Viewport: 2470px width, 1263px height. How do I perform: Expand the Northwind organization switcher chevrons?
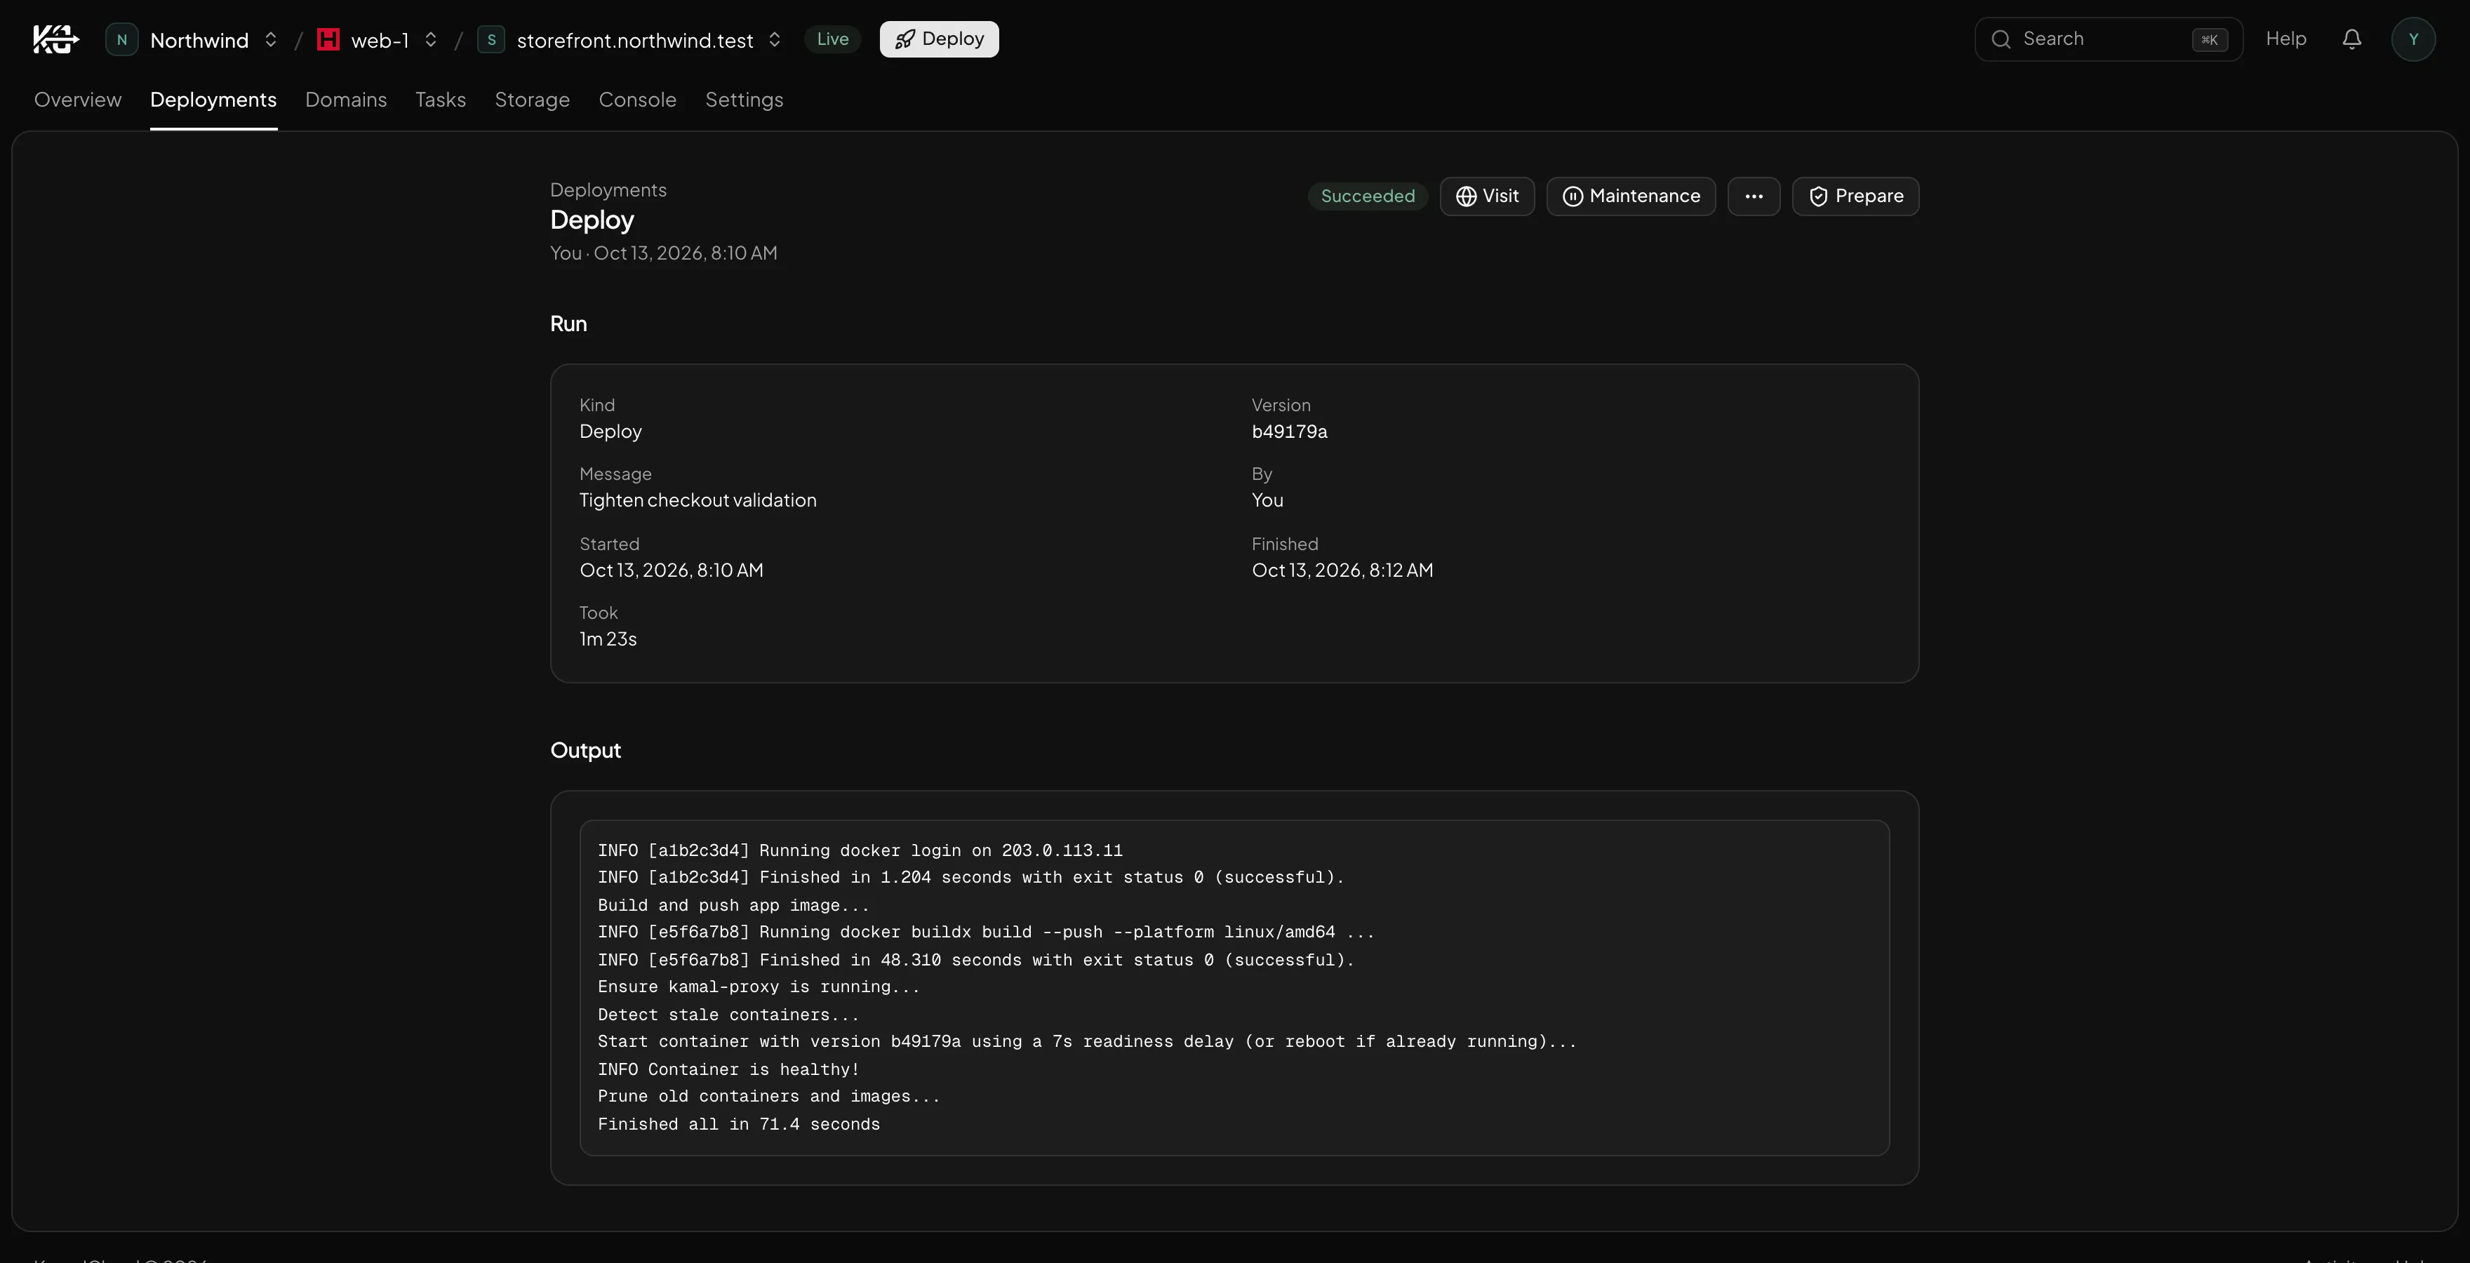[270, 39]
